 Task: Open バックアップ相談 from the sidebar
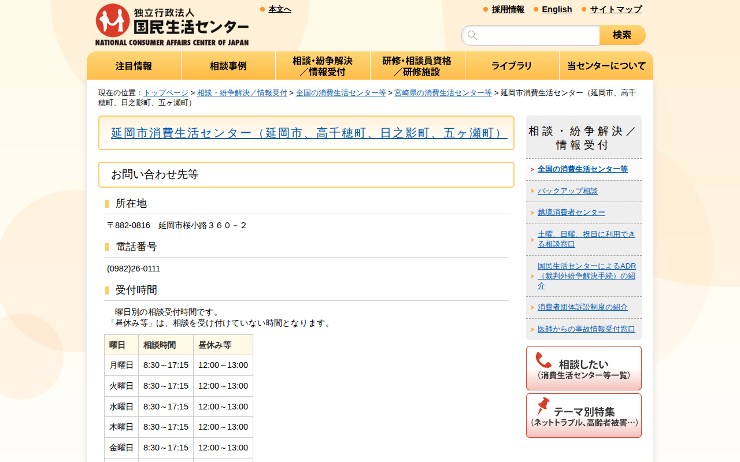tap(568, 191)
